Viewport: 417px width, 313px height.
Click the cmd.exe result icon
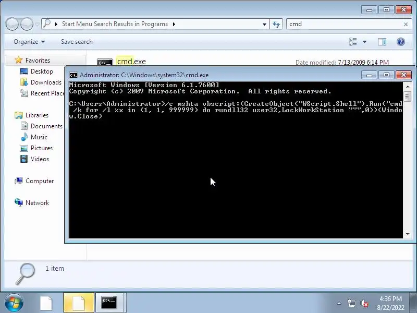105,62
